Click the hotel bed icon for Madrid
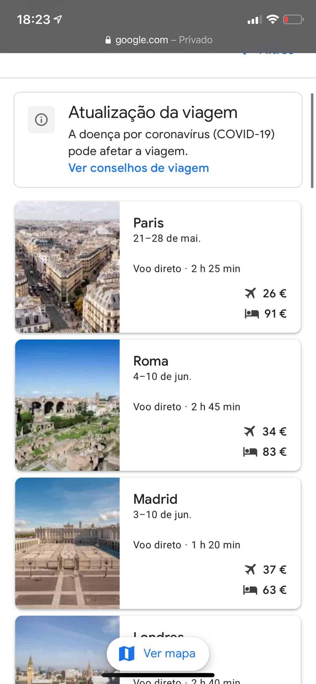 250,590
